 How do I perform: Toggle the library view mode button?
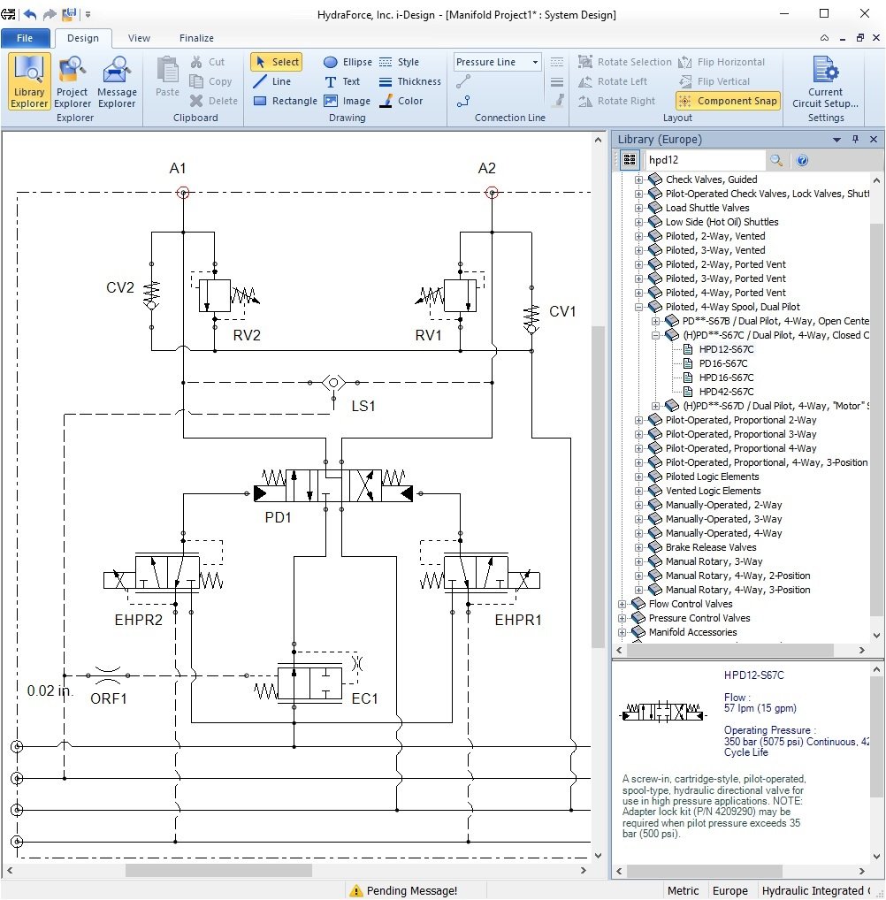pos(629,160)
